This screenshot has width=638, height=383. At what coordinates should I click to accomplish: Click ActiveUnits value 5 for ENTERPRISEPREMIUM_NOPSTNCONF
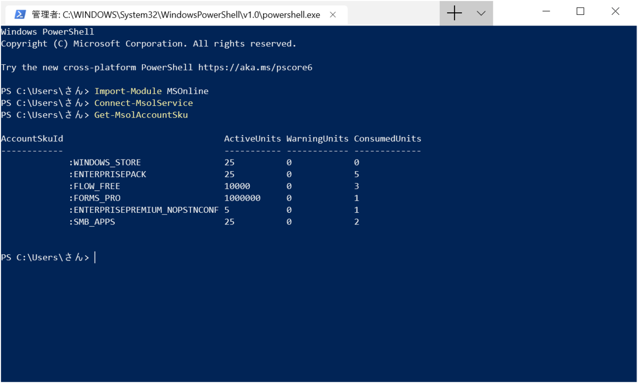(227, 210)
